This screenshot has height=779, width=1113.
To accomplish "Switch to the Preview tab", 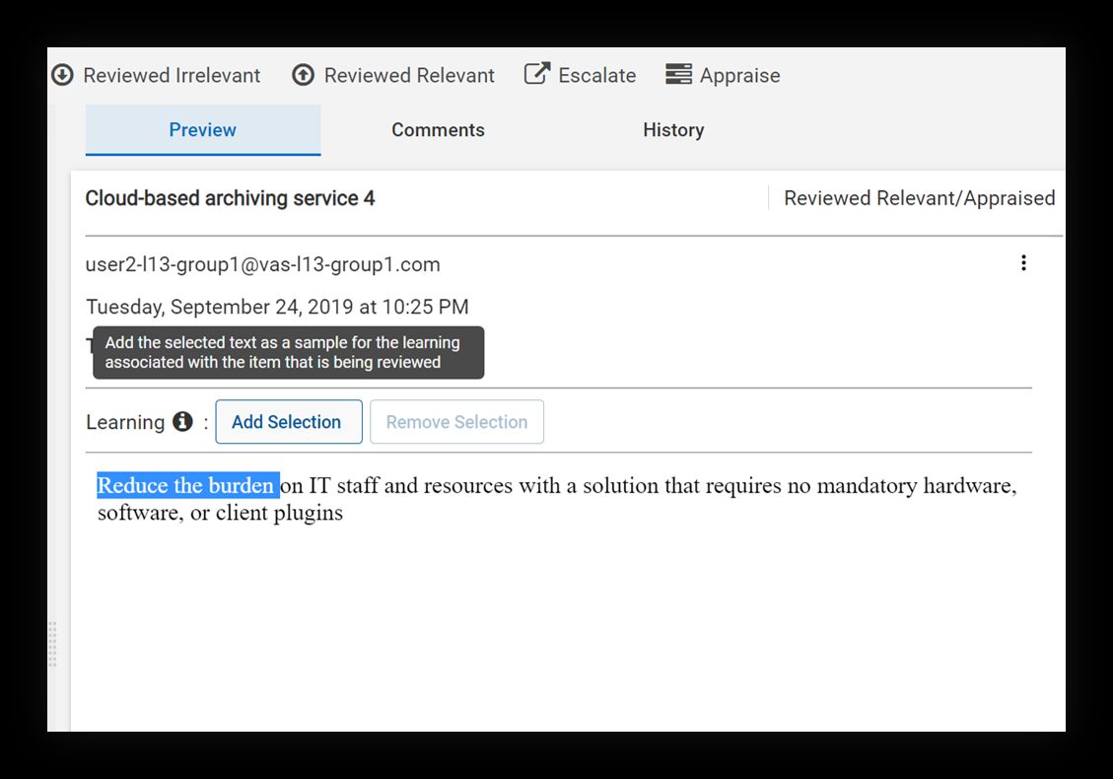I will [x=202, y=130].
